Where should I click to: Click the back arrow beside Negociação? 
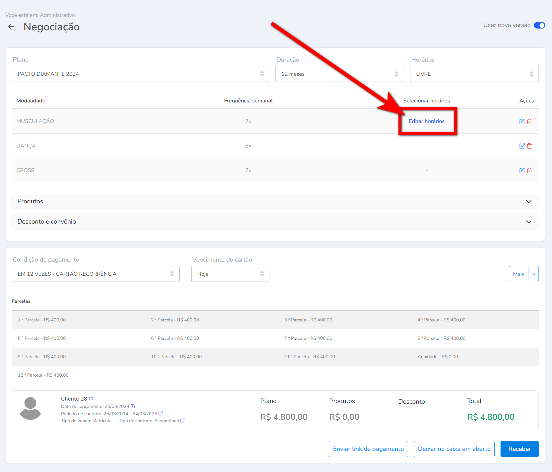point(11,27)
